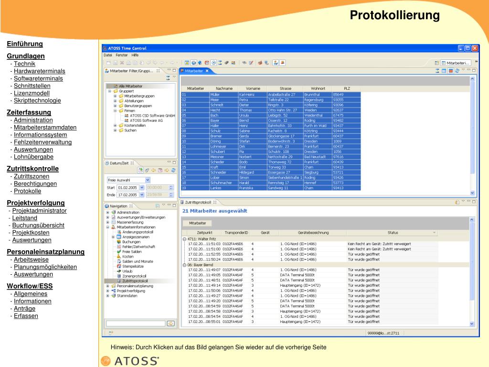Click the "21 Mitarbeiter ausgewählt" heading

point(215,211)
